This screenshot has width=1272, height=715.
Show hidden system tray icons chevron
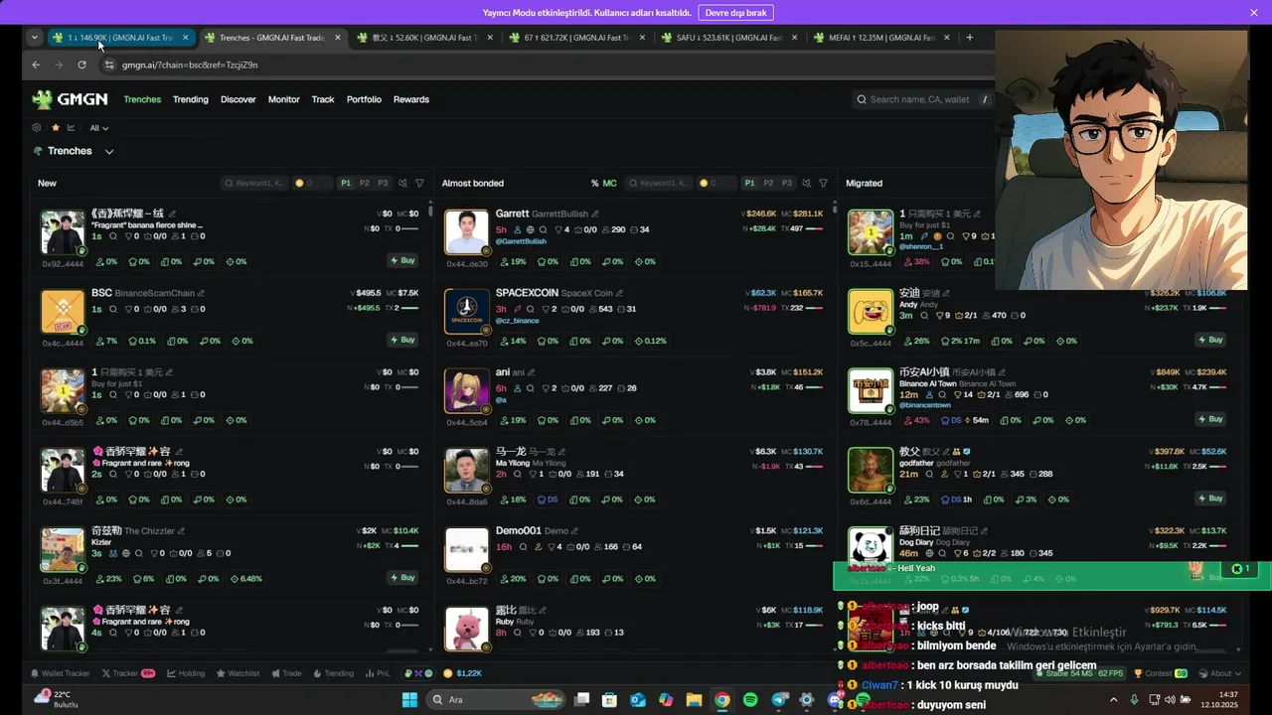pyautogui.click(x=1113, y=699)
